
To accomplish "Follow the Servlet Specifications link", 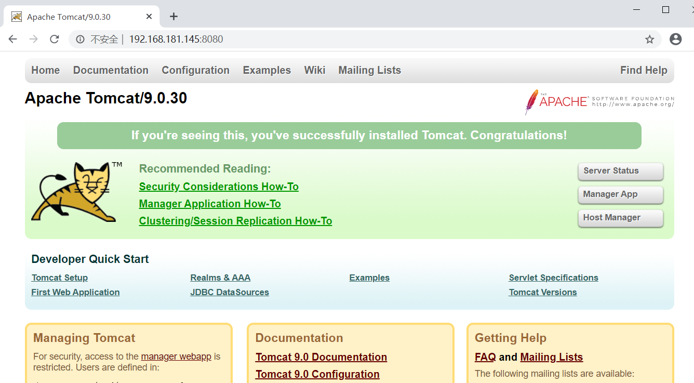I will [x=554, y=278].
